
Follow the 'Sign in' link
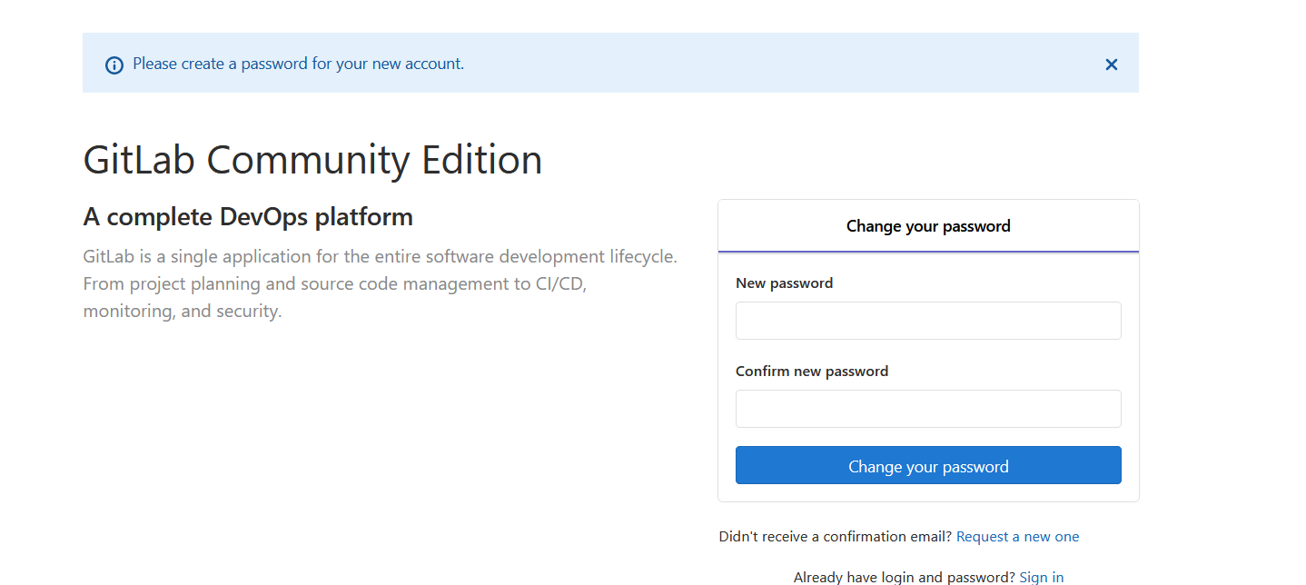[1041, 577]
